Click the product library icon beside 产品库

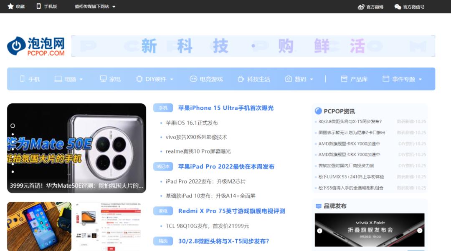point(344,79)
